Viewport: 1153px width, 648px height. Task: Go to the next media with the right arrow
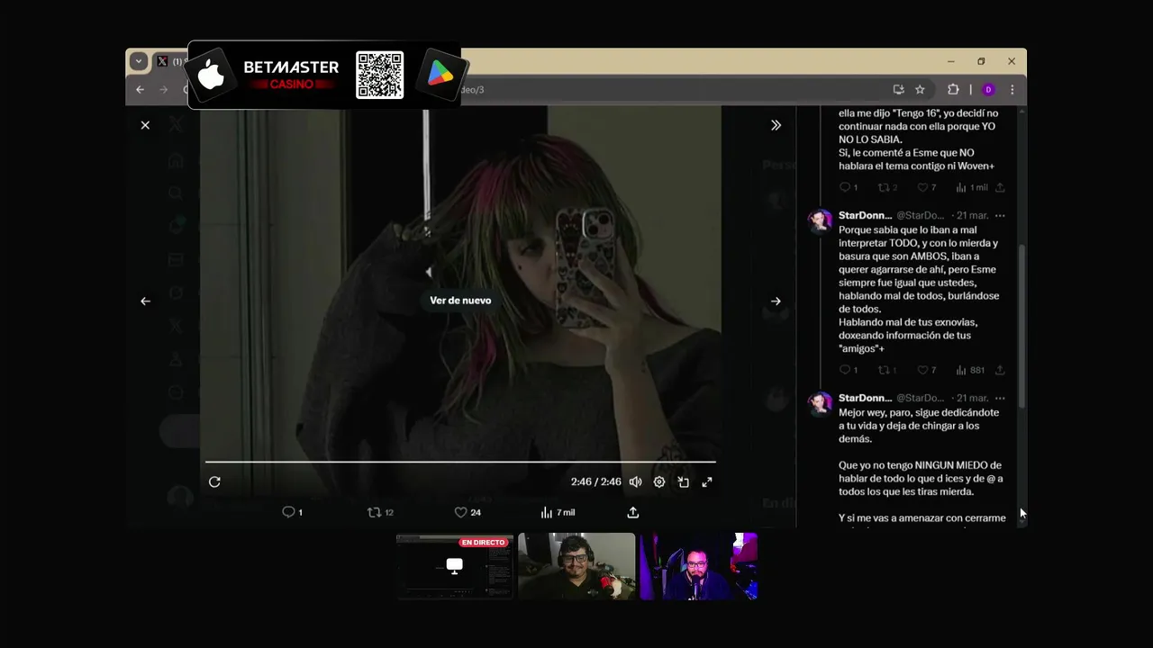click(x=776, y=301)
